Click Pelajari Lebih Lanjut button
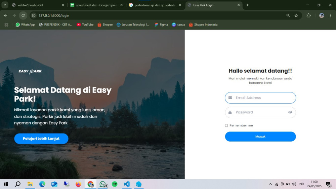Image resolution: width=336 pixels, height=189 pixels. [41, 139]
